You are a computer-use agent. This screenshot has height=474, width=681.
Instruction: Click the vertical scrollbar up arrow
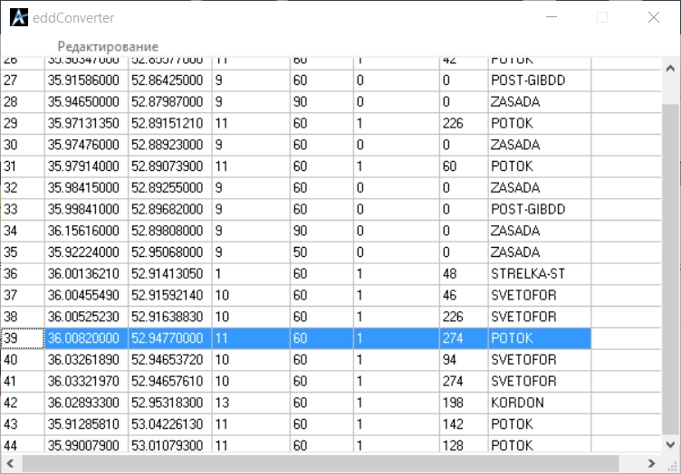(x=671, y=68)
